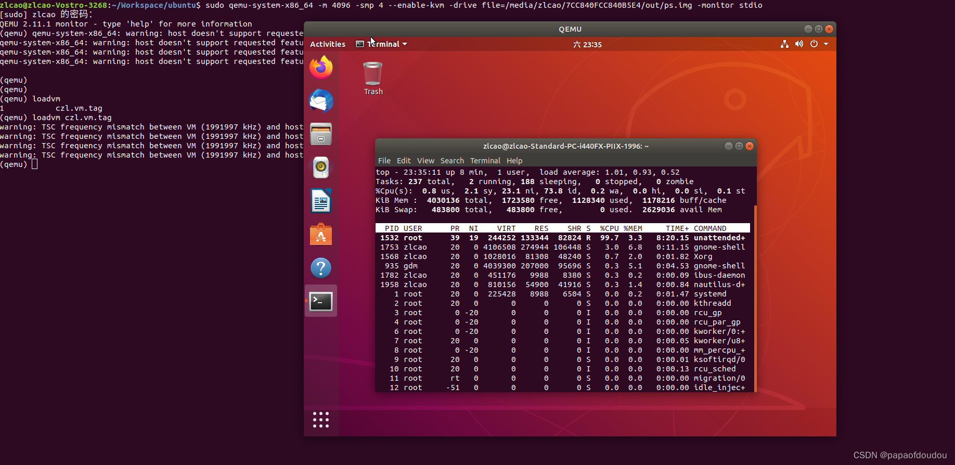Click 'loadvm czl.vm.tag' line in host terminal
The image size is (955, 465).
coord(56,118)
